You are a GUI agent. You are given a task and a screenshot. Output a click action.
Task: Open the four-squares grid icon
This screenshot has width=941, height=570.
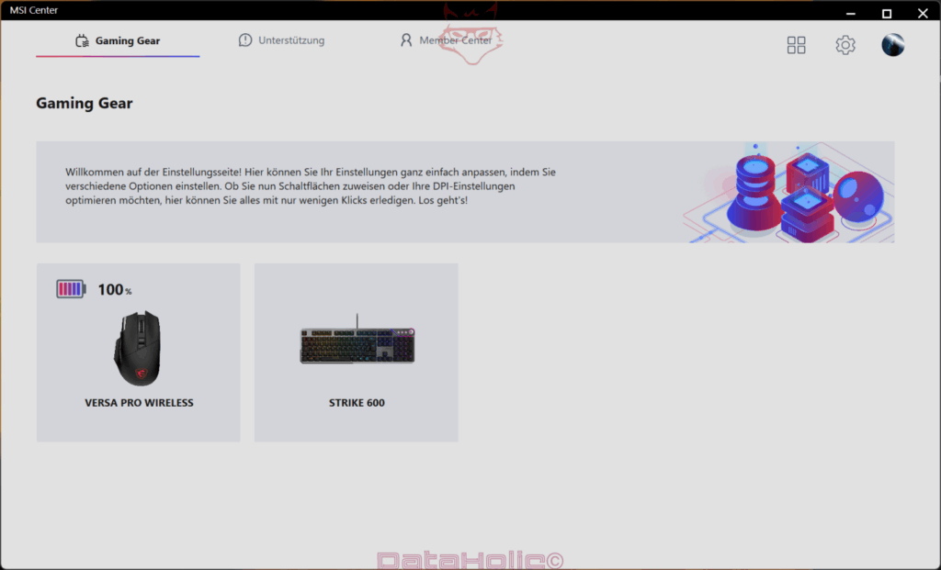point(797,45)
